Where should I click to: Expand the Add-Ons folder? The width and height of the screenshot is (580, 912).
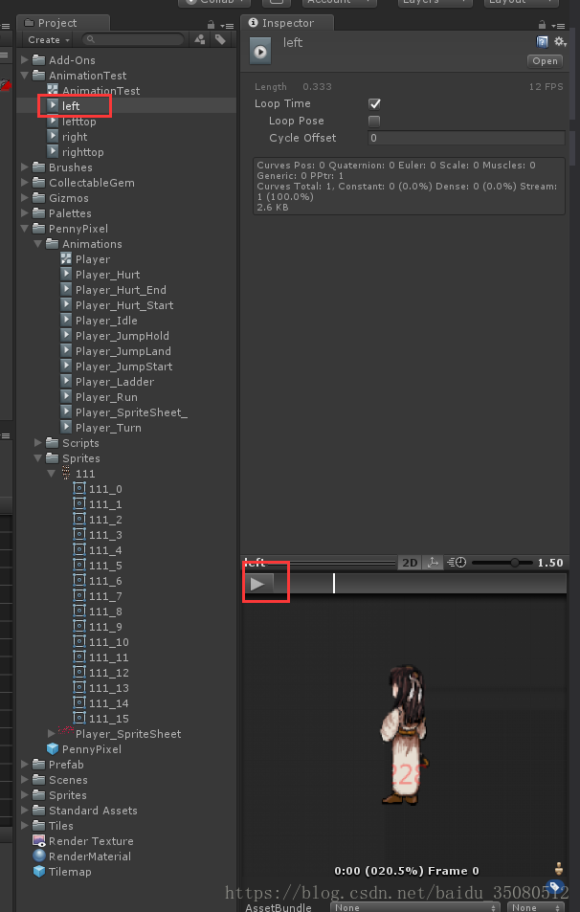coord(25,60)
